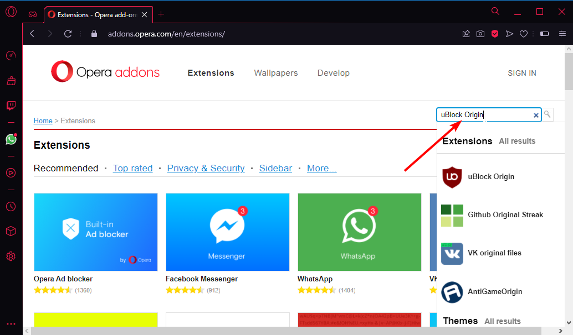Open WhatsApp in the sidebar
This screenshot has width=573, height=335.
[11, 139]
